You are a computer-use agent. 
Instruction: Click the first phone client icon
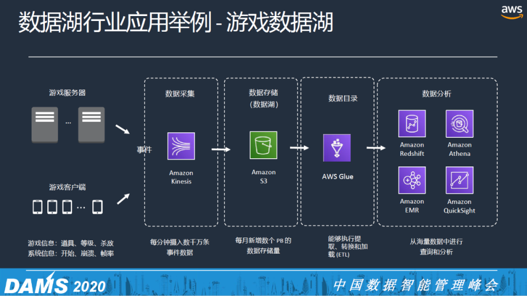click(x=37, y=207)
